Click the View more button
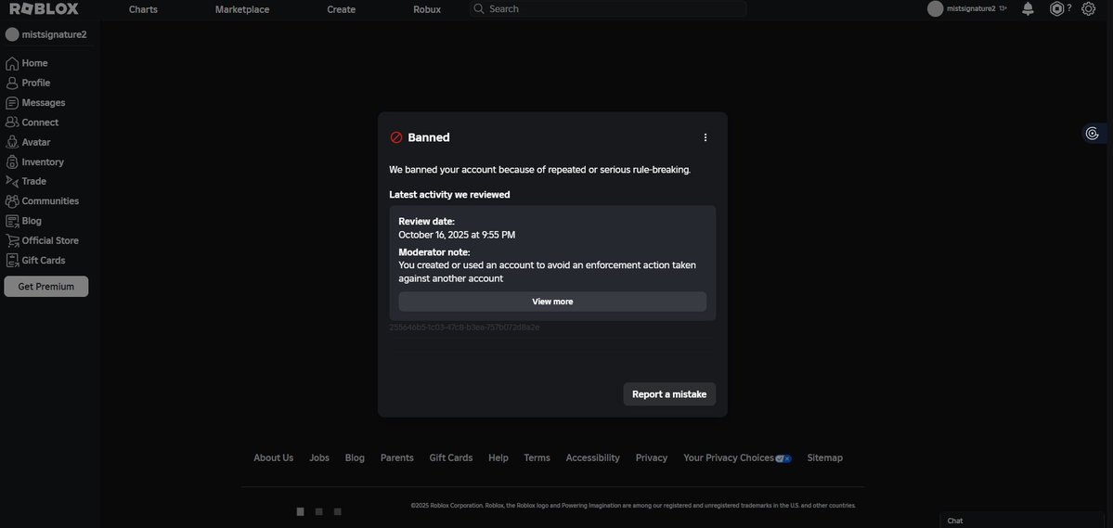The width and height of the screenshot is (1113, 528). click(552, 302)
